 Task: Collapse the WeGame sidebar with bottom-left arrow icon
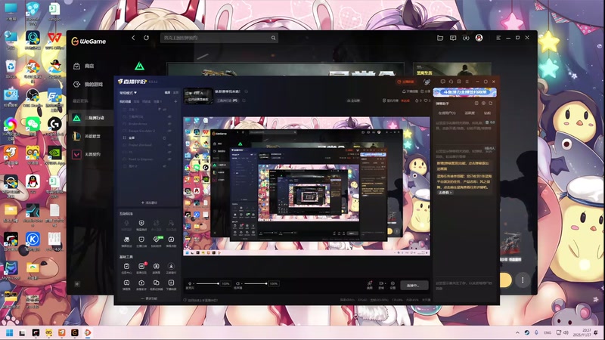click(77, 284)
